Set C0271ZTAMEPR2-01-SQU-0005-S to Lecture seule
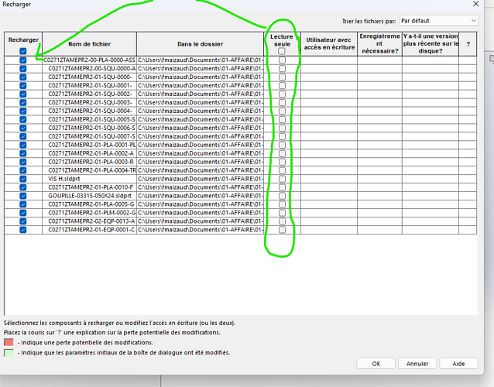This screenshot has width=494, height=387. click(x=283, y=120)
